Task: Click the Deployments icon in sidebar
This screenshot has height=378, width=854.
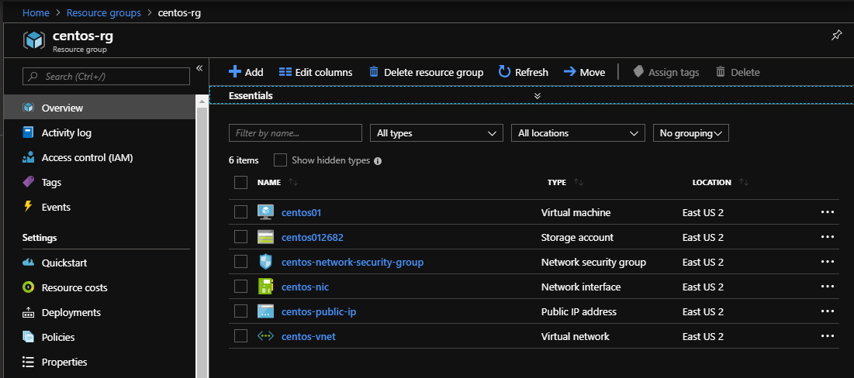Action: 29,313
